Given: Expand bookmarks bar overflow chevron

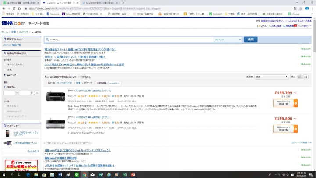Looking at the screenshot, I should click(x=312, y=14).
